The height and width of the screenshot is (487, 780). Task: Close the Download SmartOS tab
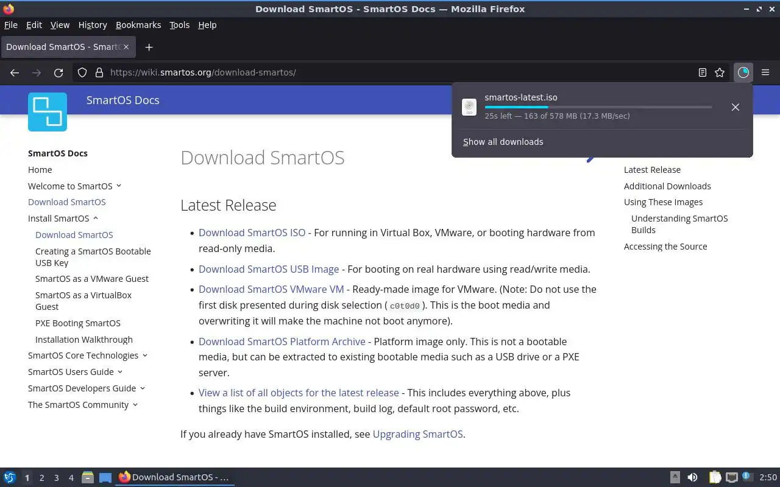tap(127, 47)
